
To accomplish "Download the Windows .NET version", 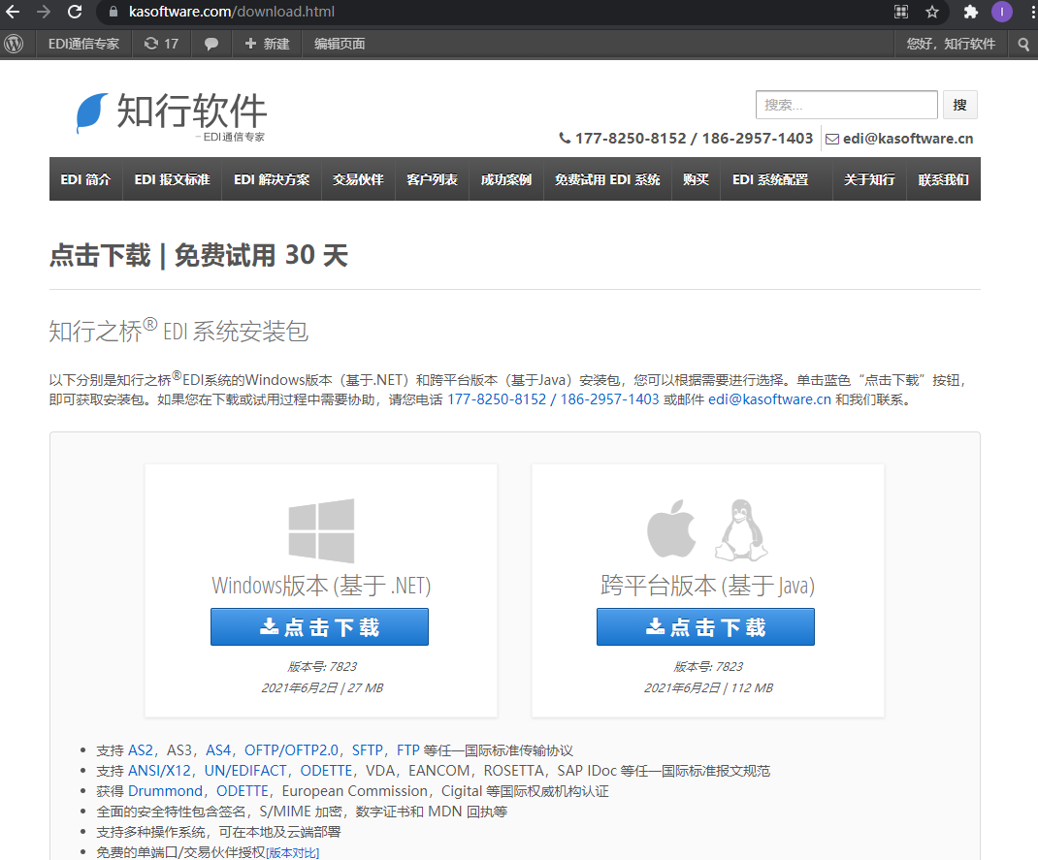I will [x=320, y=626].
